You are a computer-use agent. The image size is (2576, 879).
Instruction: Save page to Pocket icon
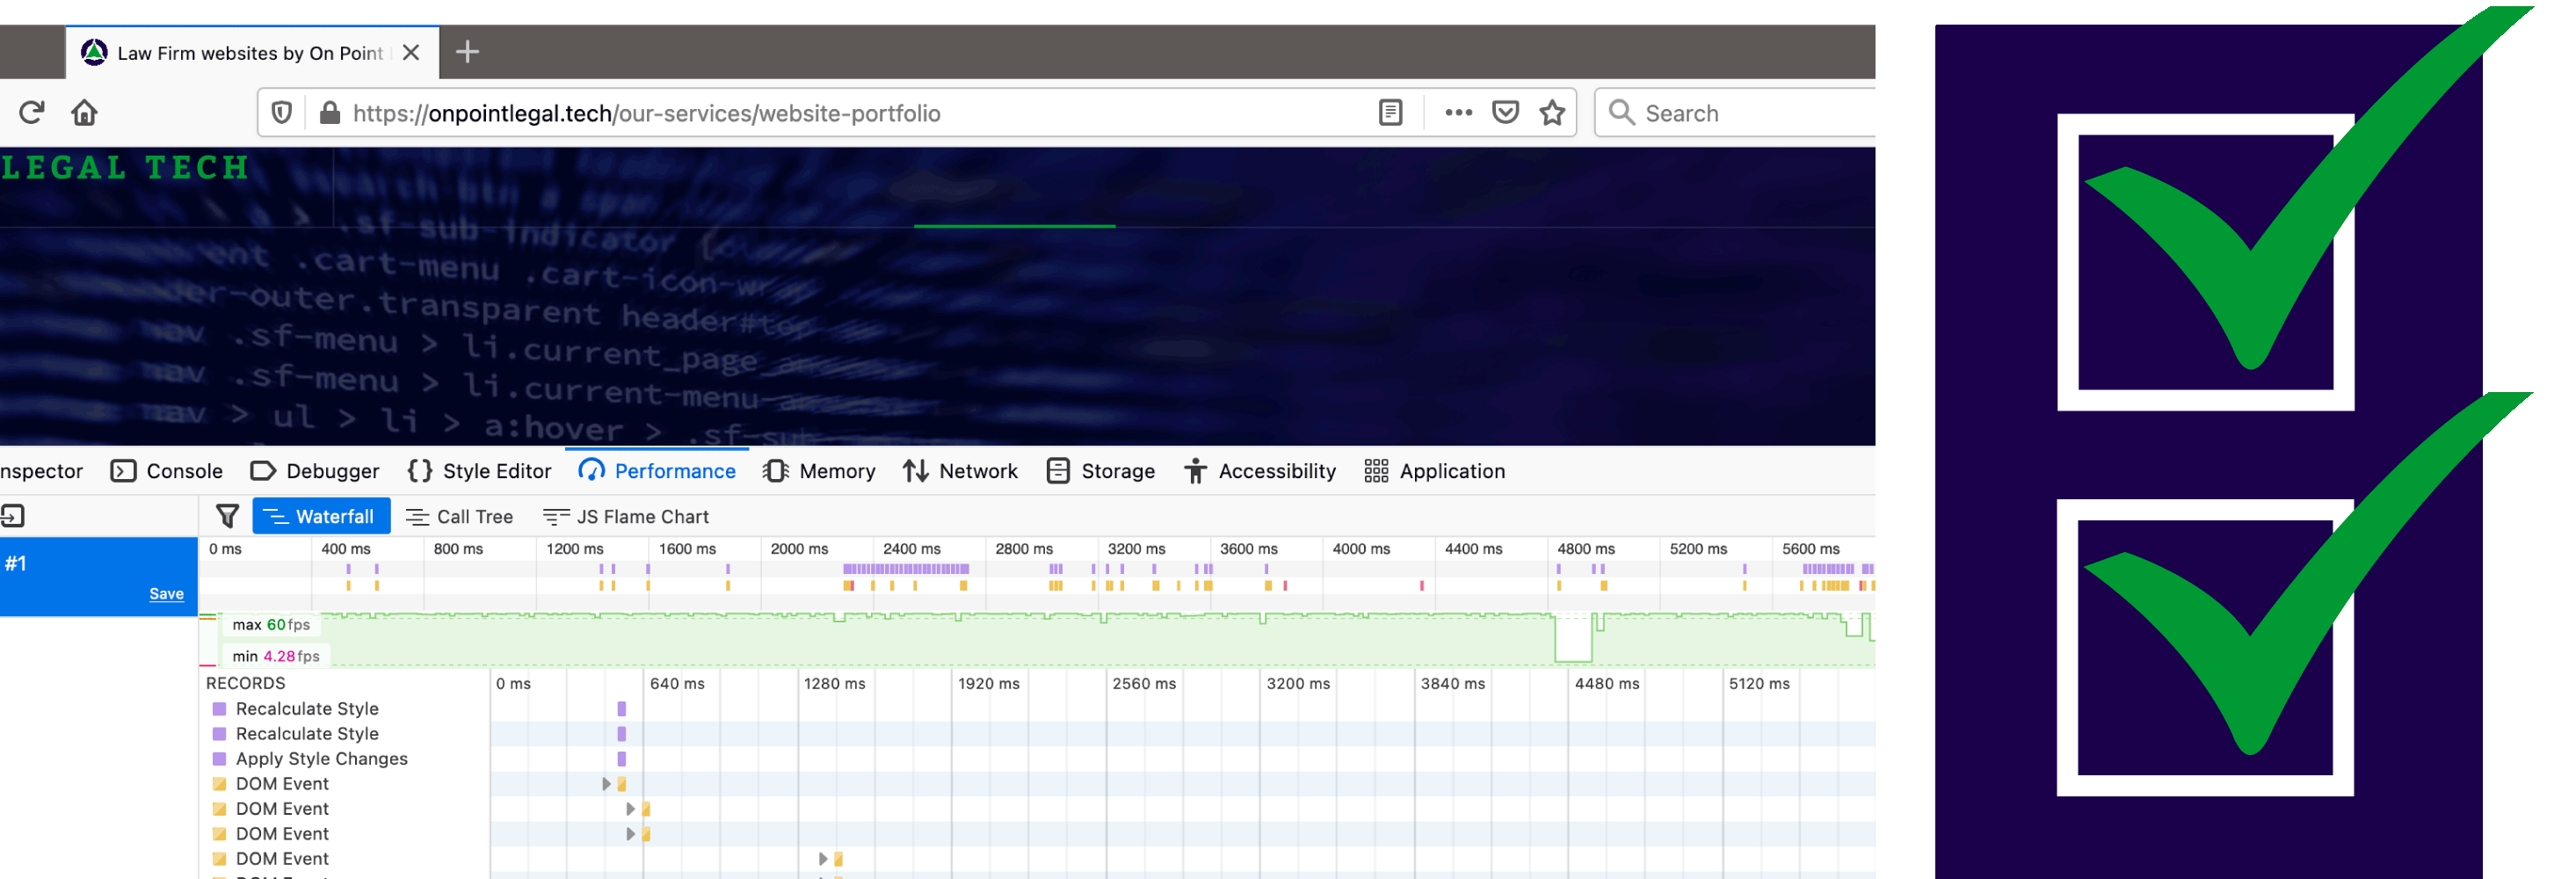click(1505, 113)
